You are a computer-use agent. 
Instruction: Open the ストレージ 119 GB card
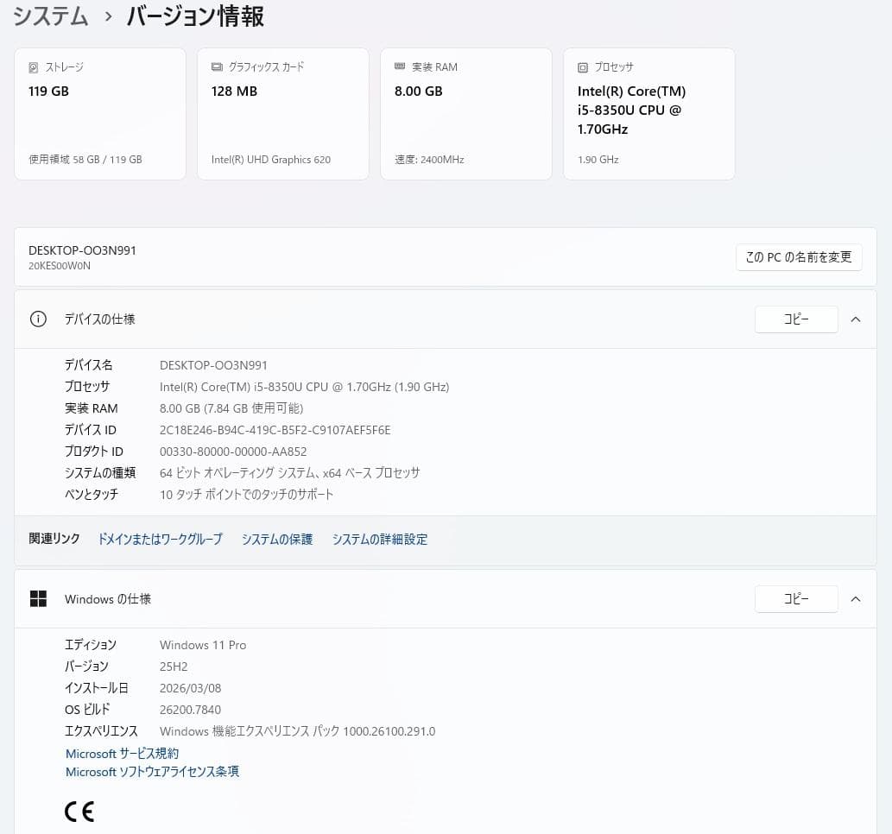[100, 114]
